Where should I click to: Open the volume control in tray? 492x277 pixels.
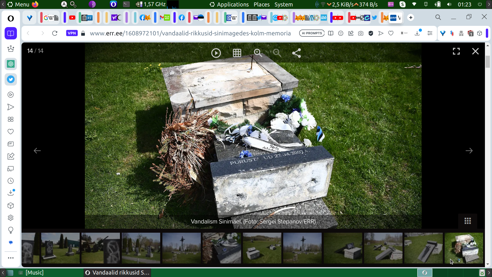coord(449,4)
